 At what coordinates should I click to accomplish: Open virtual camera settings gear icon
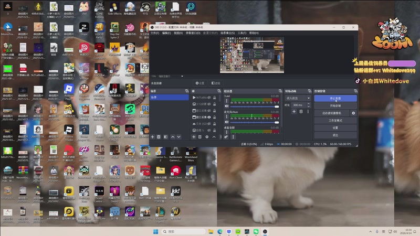(353, 113)
